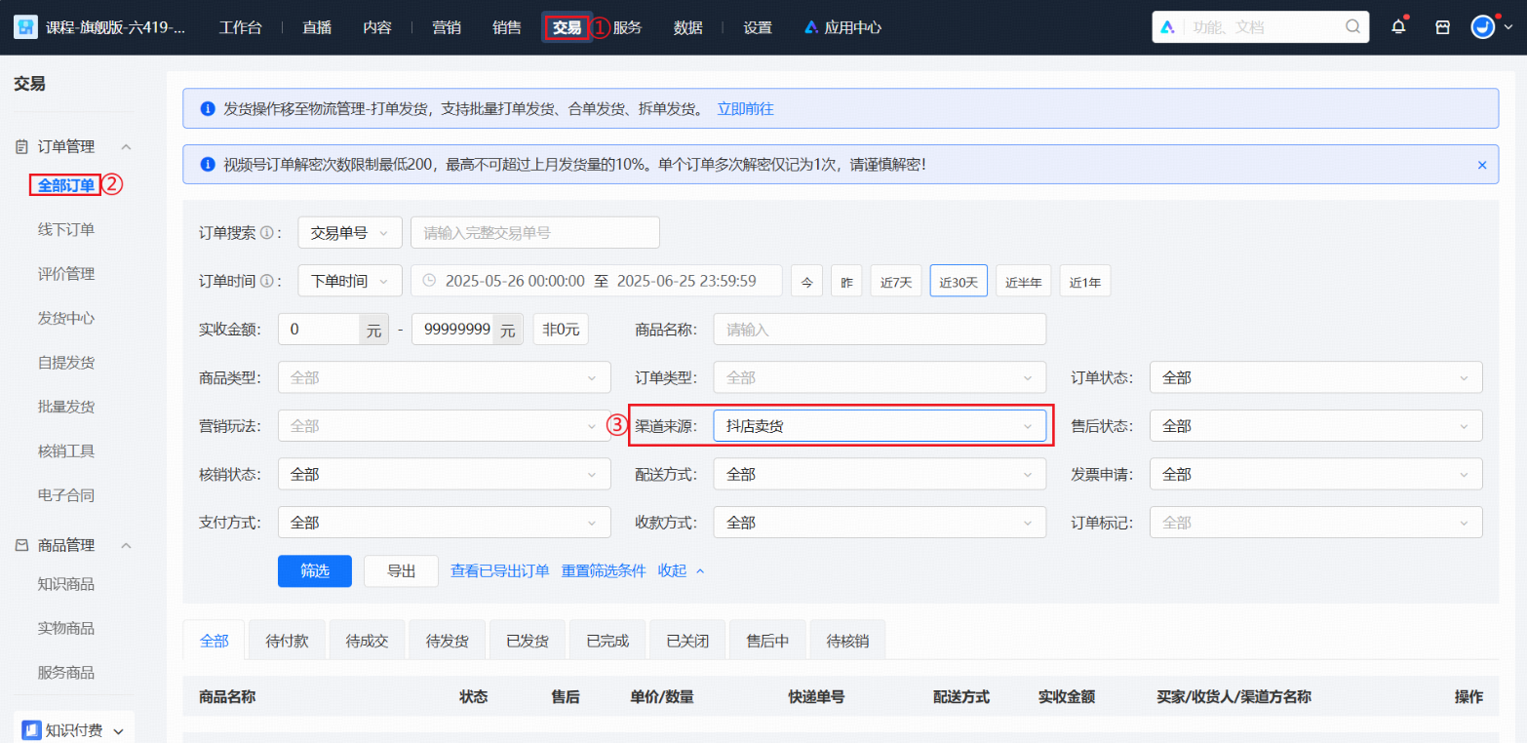Open the user avatar menu
The width and height of the screenshot is (1527, 743).
(1484, 26)
